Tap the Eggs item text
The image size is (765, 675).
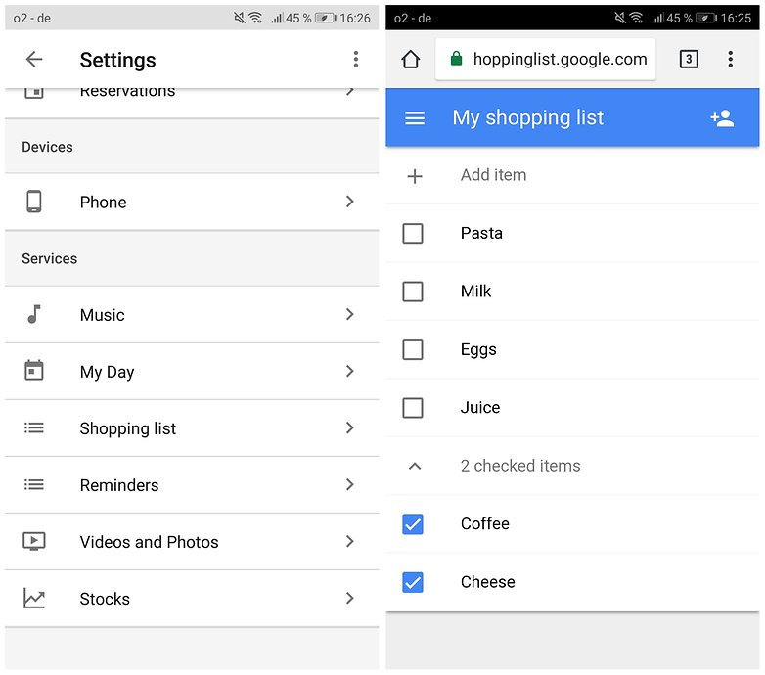click(x=478, y=350)
